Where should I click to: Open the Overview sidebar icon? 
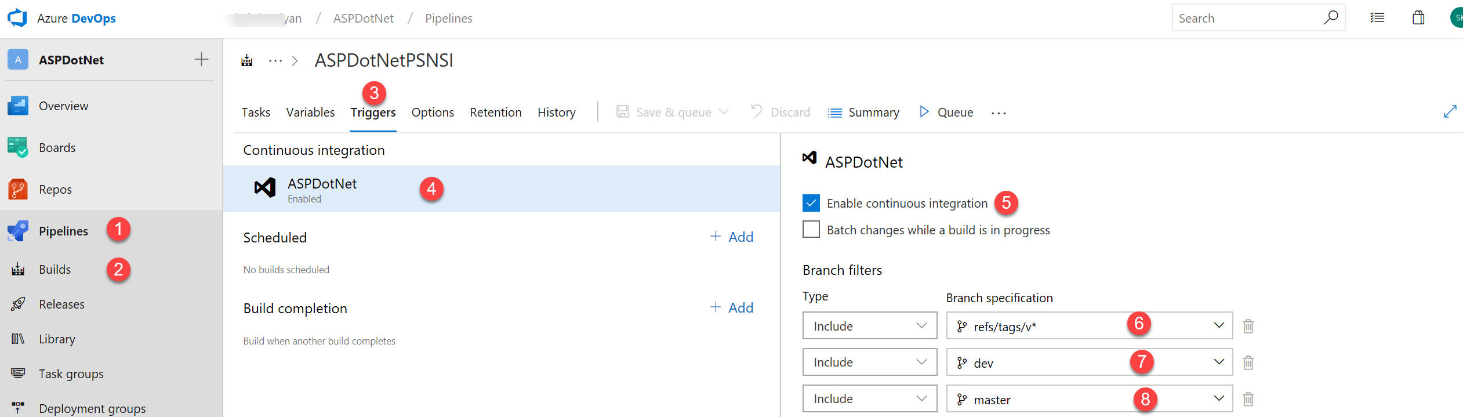(18, 106)
